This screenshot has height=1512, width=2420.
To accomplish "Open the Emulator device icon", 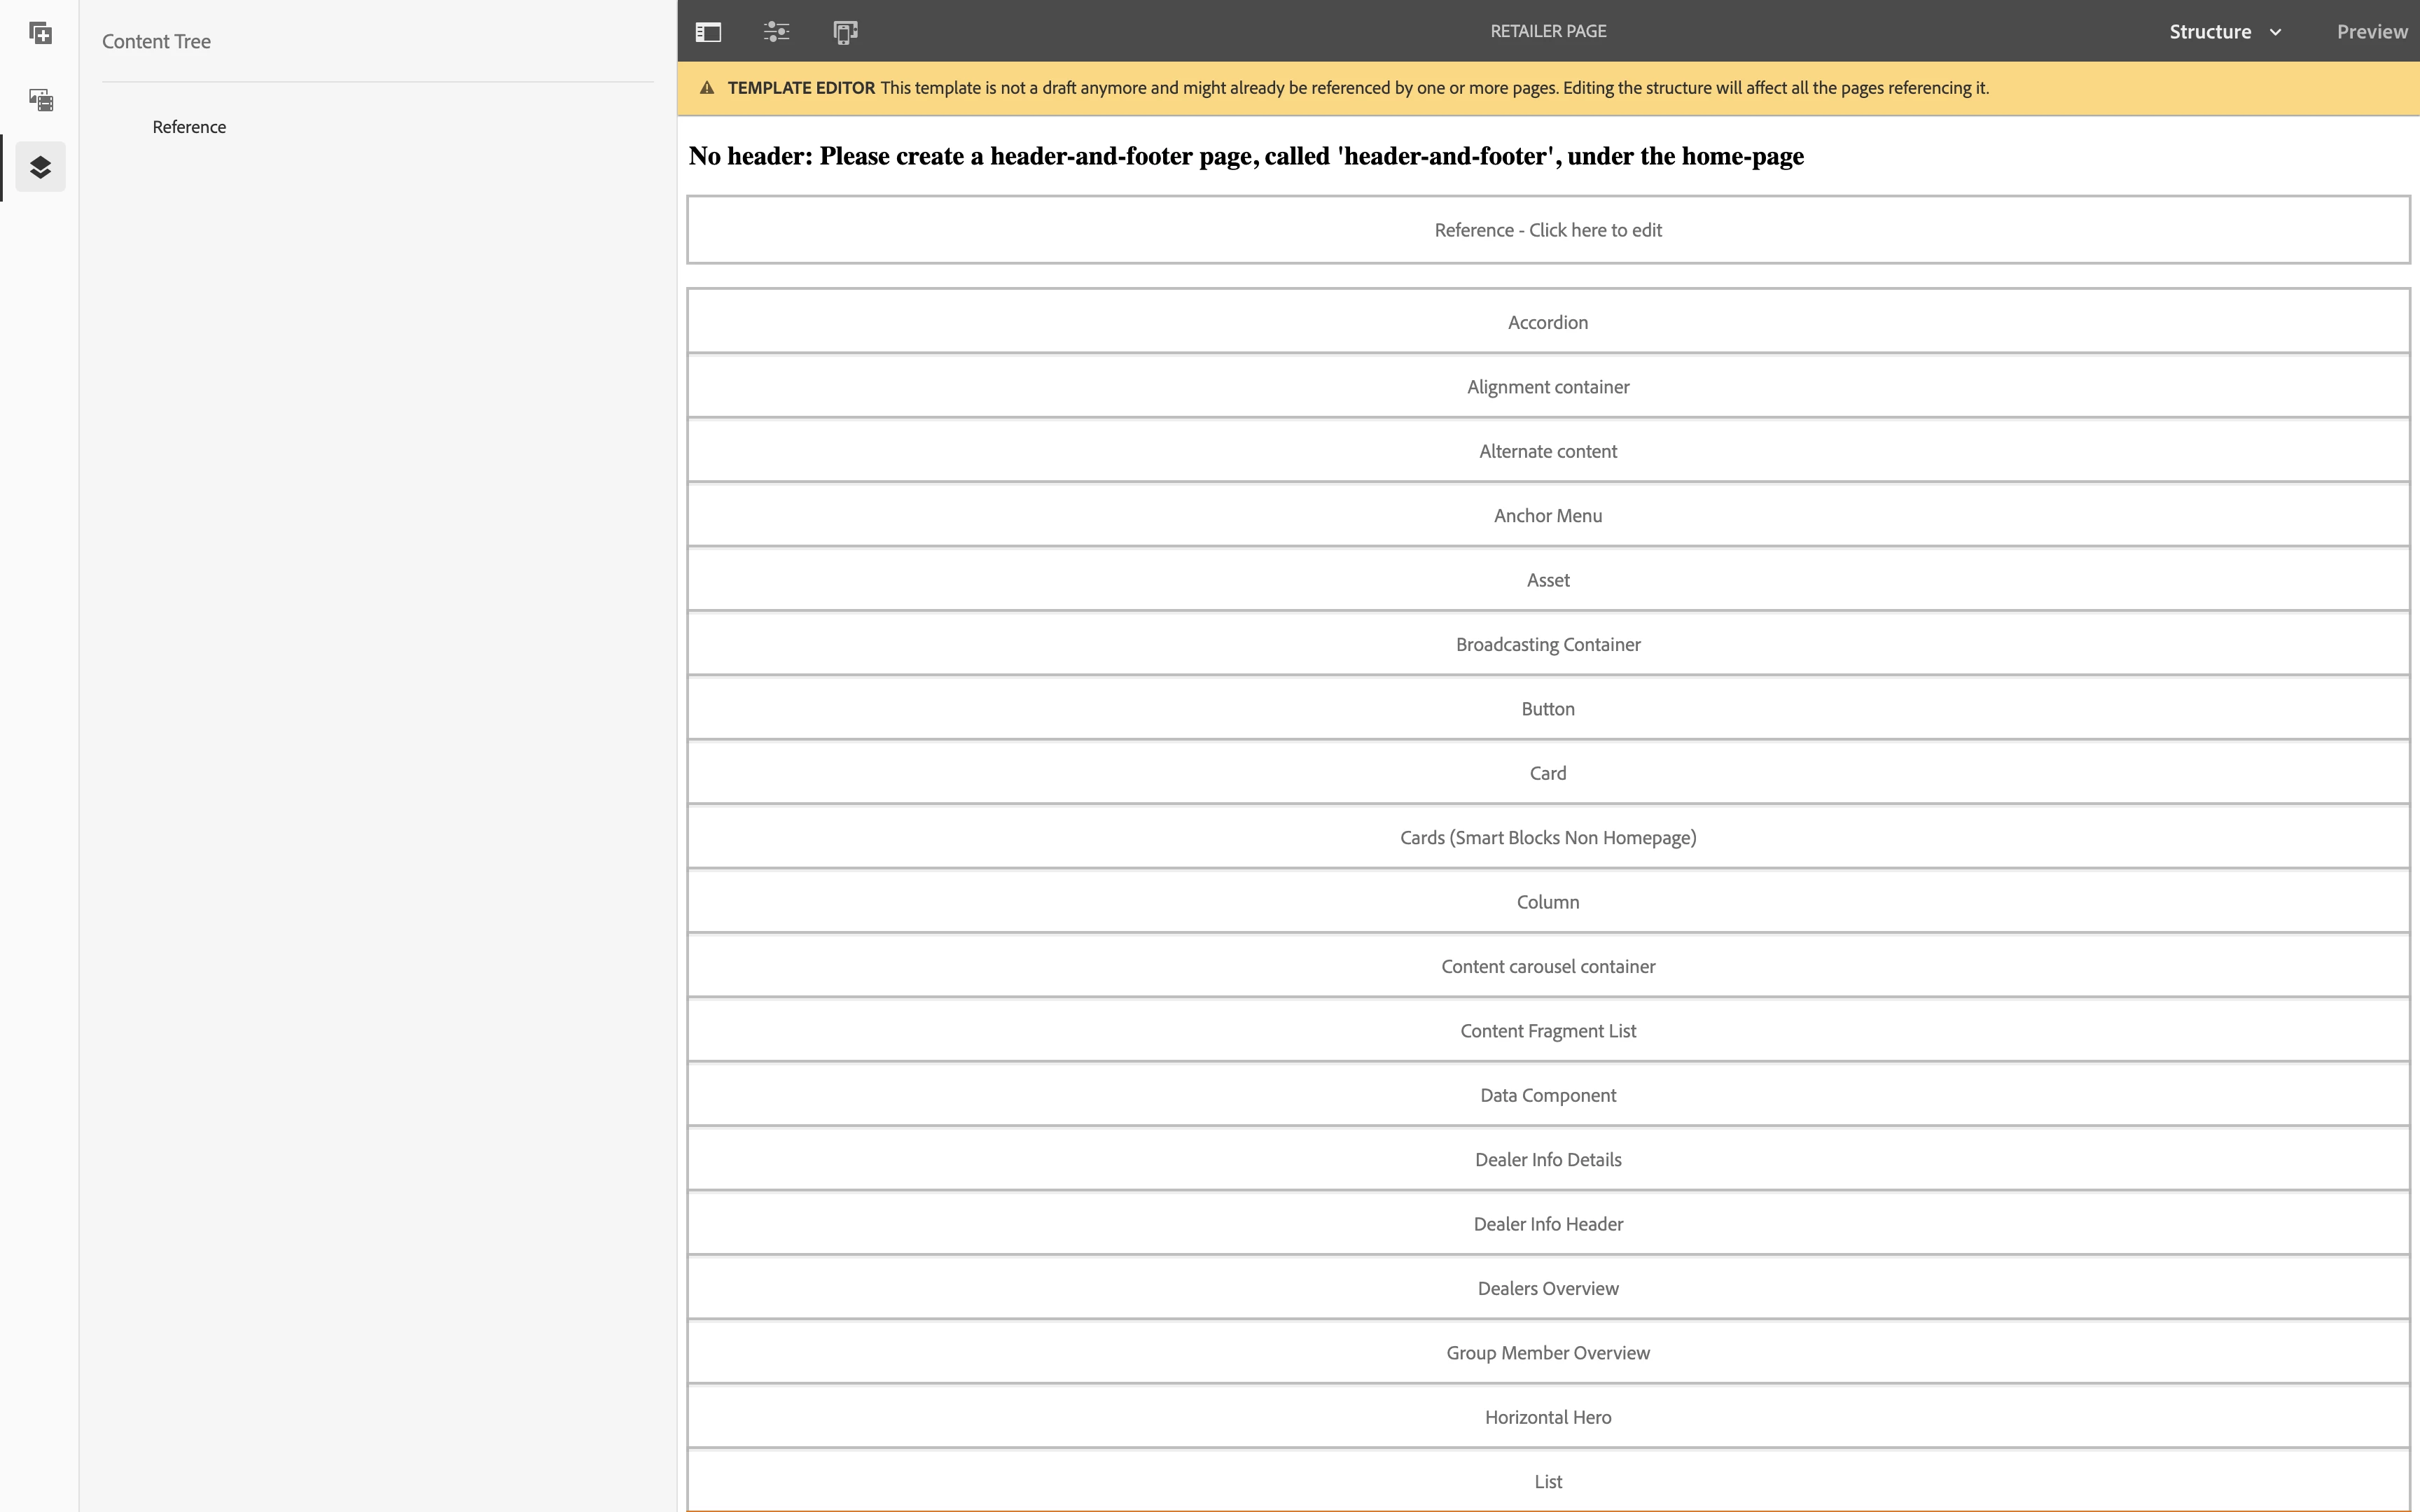I will 845,32.
